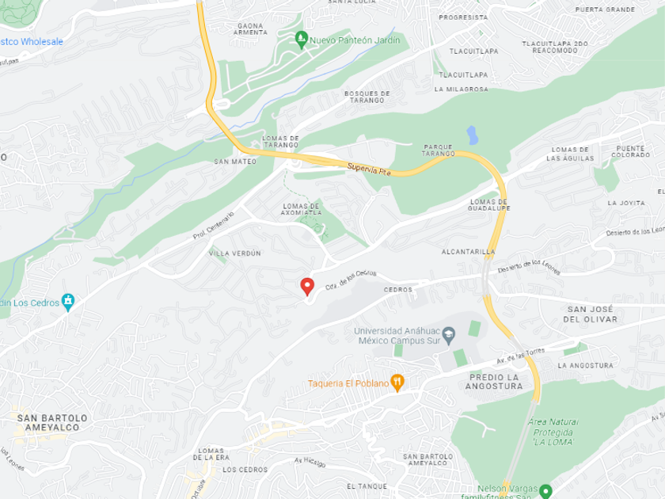Click the Taqueria El Poblano restaurant icon
The image size is (665, 499).
(397, 383)
